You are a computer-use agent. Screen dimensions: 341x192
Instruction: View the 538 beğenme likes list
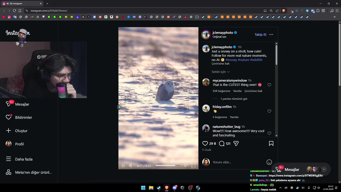[221, 91]
